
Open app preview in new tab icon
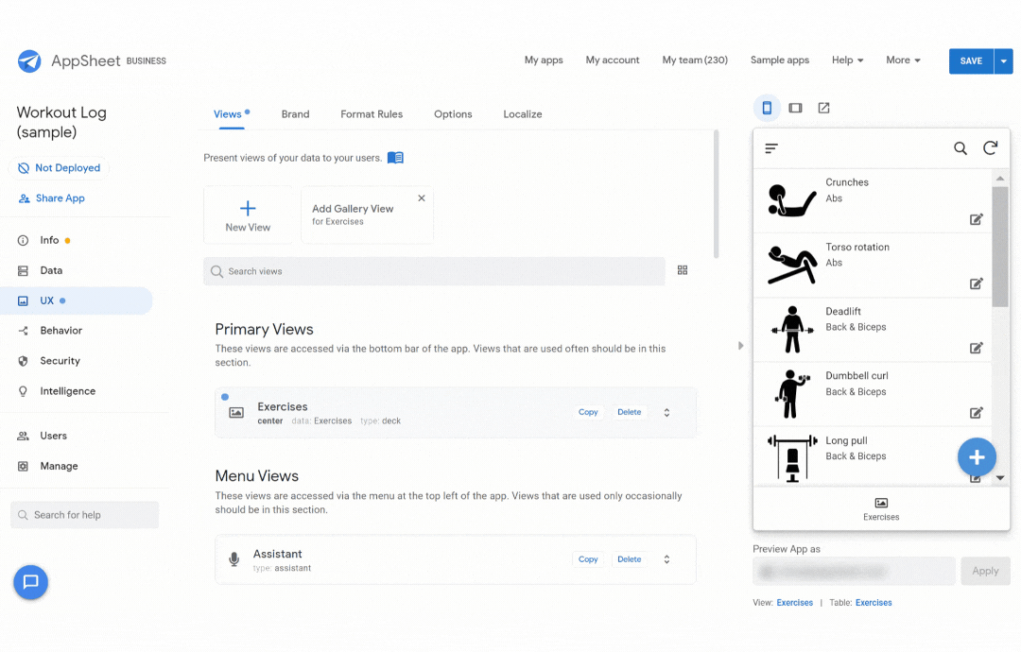pos(823,108)
